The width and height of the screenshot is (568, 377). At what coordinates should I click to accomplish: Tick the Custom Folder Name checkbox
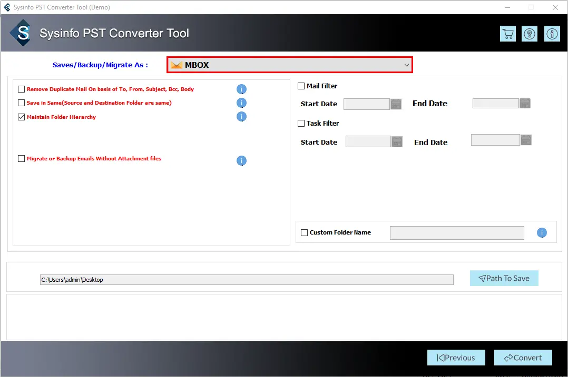[304, 233]
